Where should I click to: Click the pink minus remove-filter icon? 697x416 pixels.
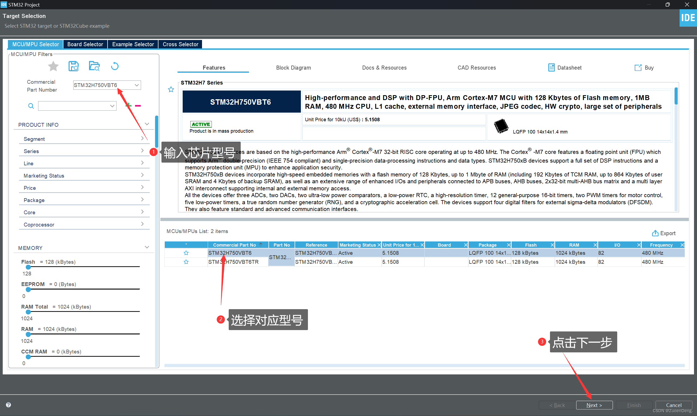pos(138,106)
